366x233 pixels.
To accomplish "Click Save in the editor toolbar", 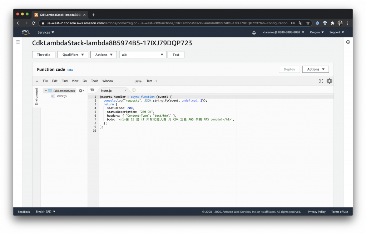I will pos(138,81).
